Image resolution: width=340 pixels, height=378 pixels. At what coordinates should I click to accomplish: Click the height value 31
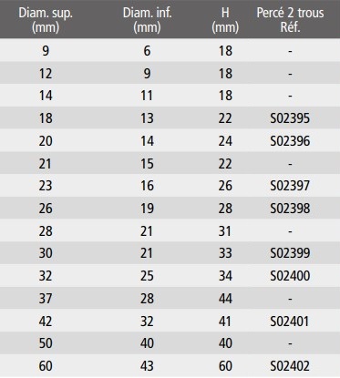point(225,231)
